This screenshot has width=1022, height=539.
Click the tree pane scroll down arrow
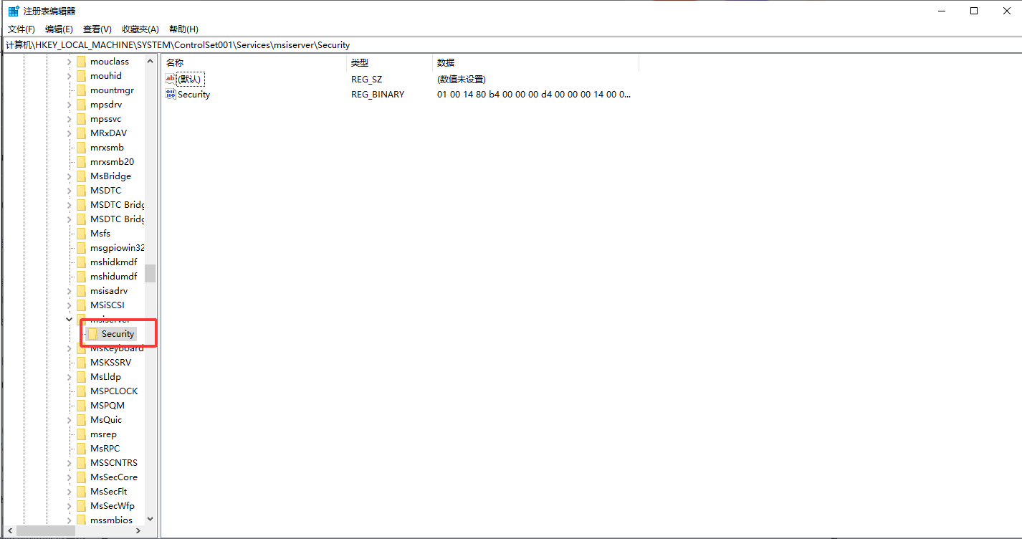tap(150, 519)
